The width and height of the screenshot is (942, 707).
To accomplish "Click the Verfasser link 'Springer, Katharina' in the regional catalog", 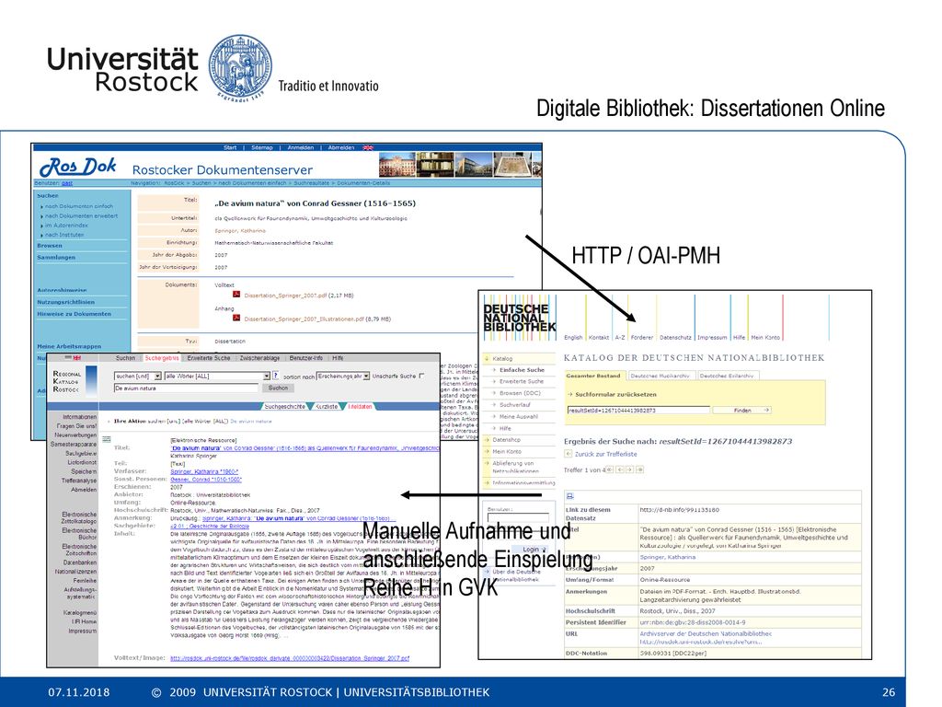I will click(204, 471).
